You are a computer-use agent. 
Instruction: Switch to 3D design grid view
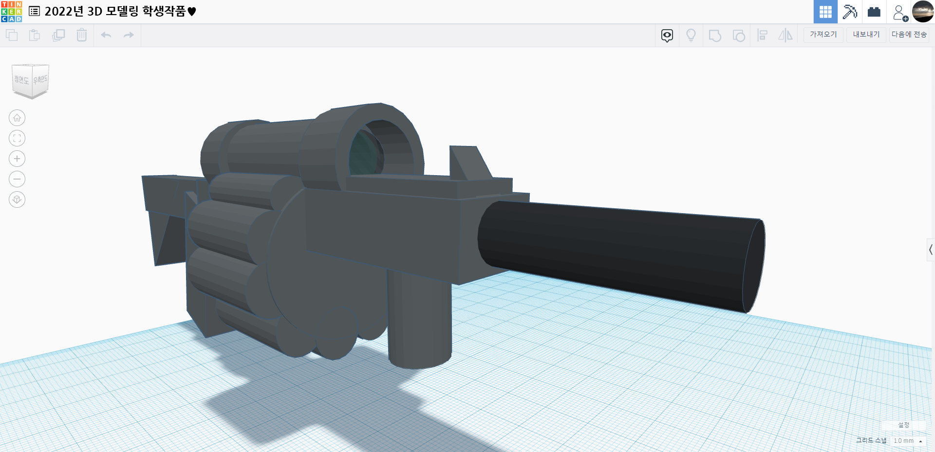click(825, 12)
